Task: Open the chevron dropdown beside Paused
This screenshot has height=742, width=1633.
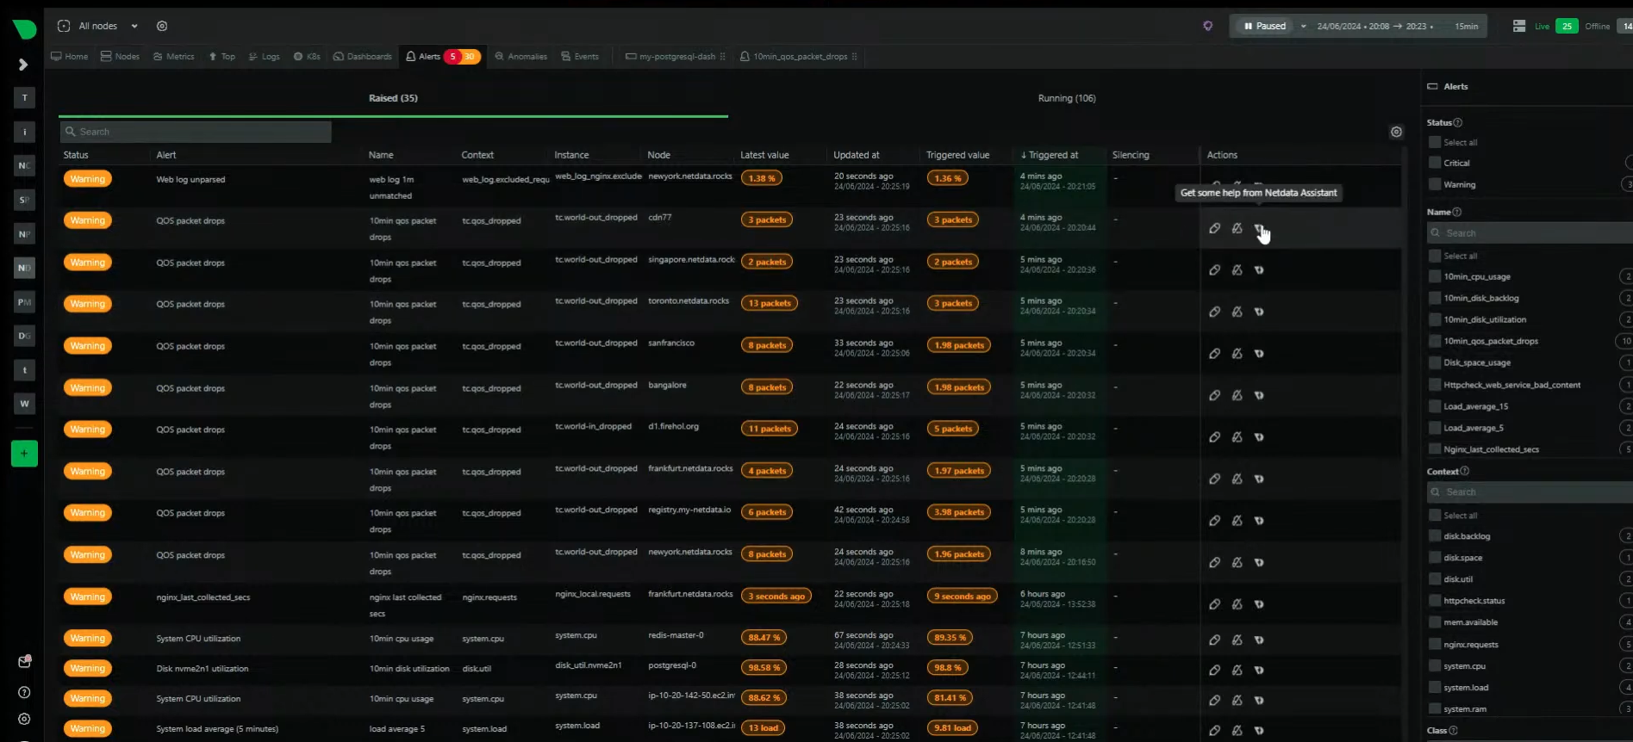Action: (1303, 26)
